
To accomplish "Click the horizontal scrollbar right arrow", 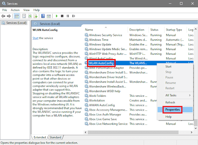I will 191,132.
